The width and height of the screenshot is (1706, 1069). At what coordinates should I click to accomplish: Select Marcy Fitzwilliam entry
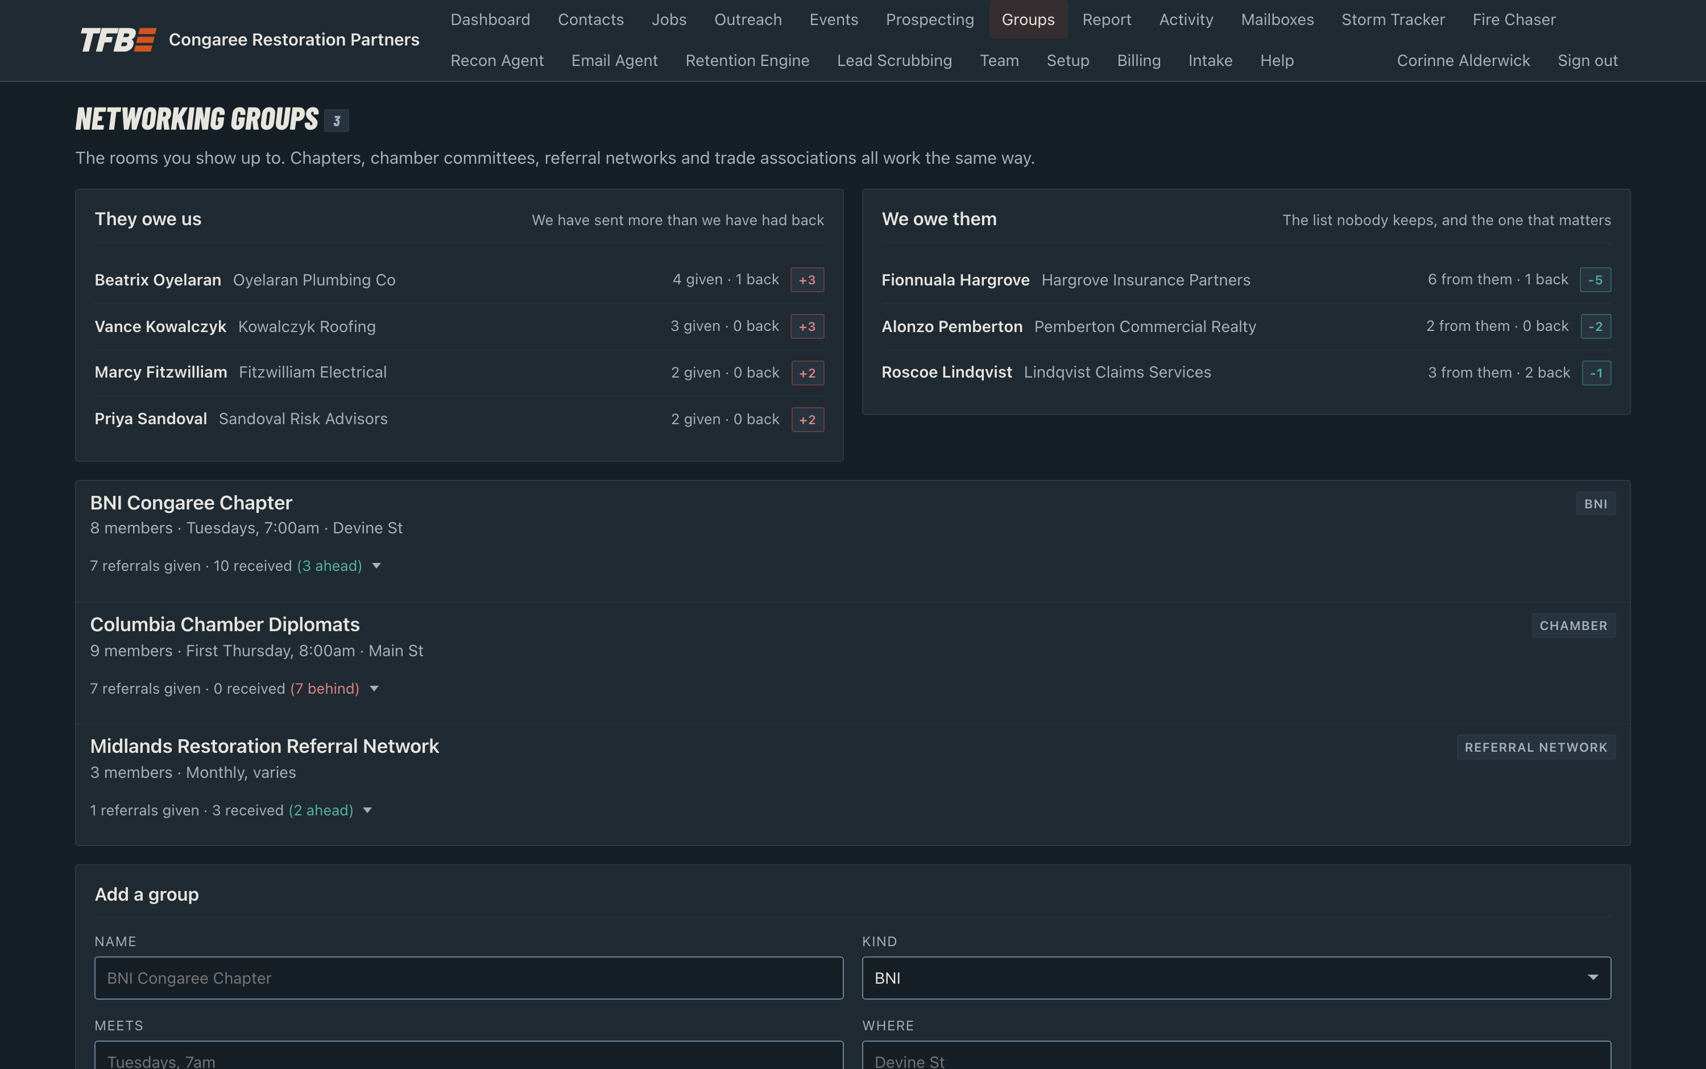click(x=161, y=372)
